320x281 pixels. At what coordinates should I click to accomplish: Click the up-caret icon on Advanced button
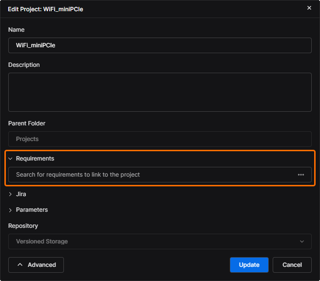[x=20, y=265]
